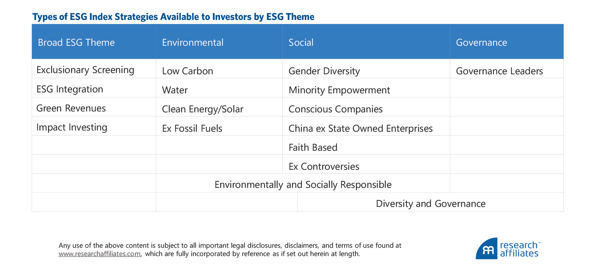Viewport: 590px width, 268px height.
Task: Click the Diversity and Governance cell
Action: coord(431,204)
